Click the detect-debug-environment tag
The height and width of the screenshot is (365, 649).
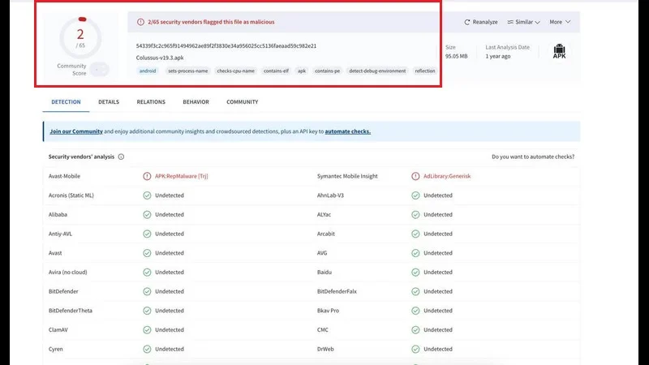tap(377, 71)
